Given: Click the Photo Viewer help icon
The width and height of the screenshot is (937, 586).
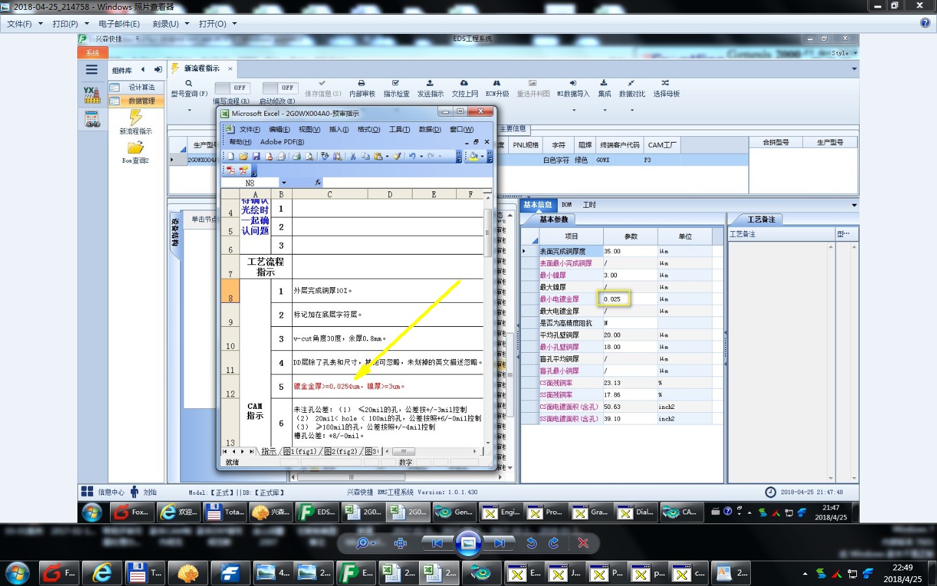Looking at the screenshot, I should tap(925, 23).
